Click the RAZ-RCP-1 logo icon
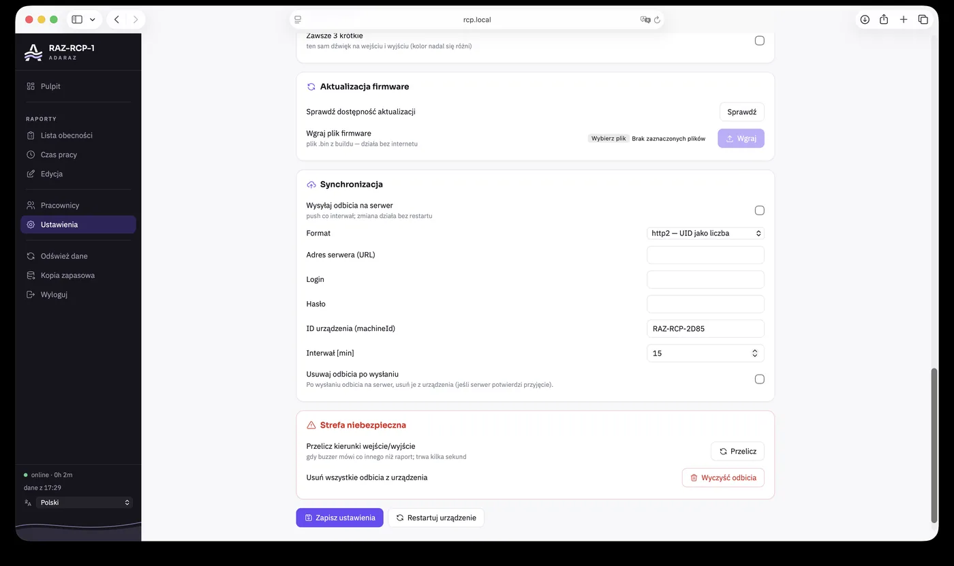The image size is (954, 566). (33, 52)
